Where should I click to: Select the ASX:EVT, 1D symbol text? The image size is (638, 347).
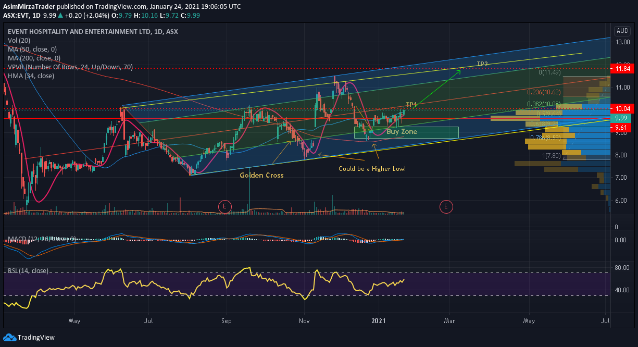click(22, 16)
